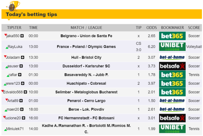
Task: Click Unibet logo for Kadhe/Ramanathan match
Action: 172,129
